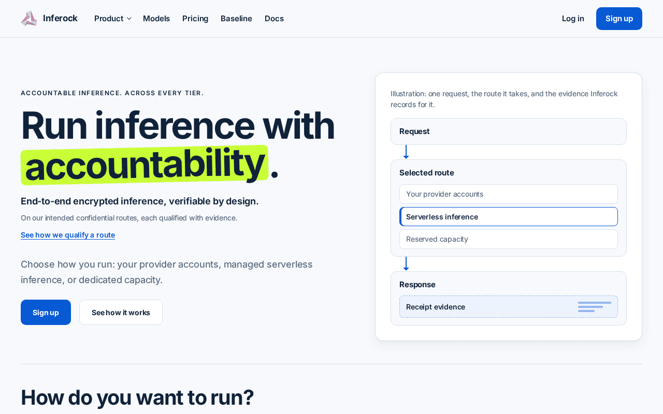Click the receipt lines icon
The height and width of the screenshot is (414, 663).
(595, 307)
